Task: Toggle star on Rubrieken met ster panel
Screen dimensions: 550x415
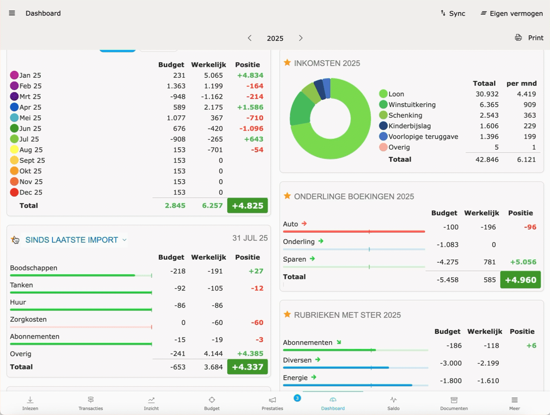Action: pos(287,315)
